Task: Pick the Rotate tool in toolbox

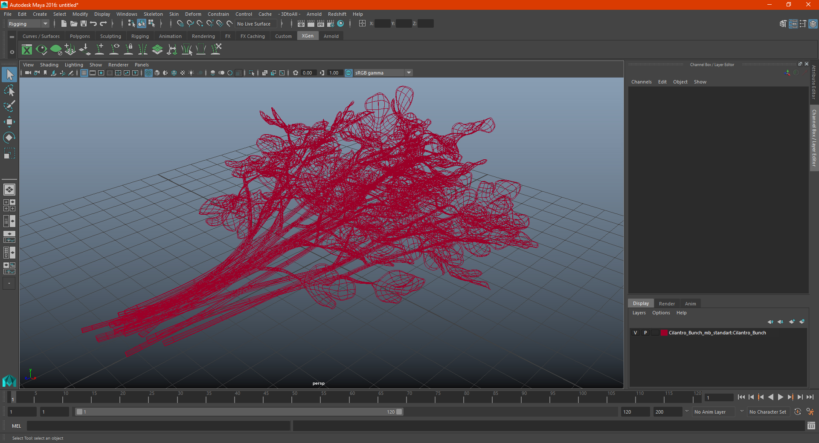Action: coord(9,137)
